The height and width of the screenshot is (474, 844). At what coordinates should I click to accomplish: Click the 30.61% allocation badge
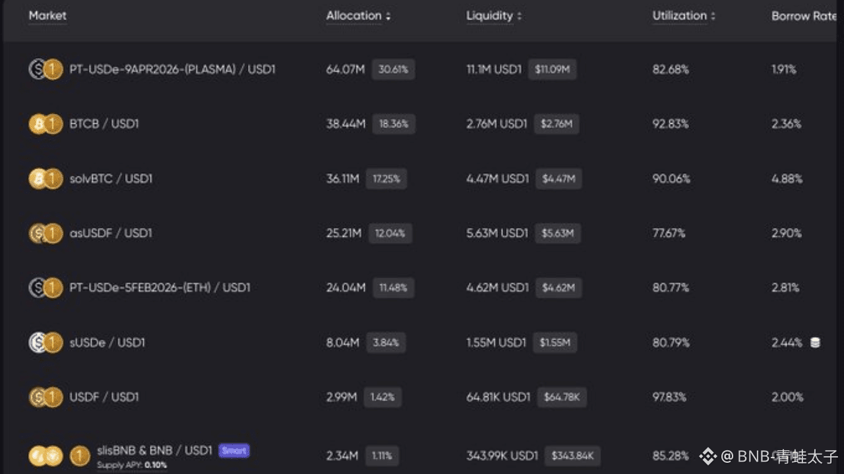click(393, 69)
